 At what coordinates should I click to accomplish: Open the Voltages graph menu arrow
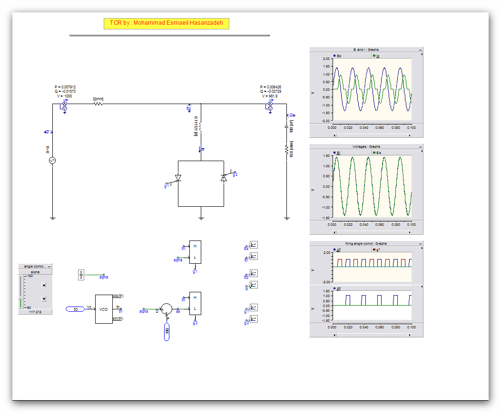click(422, 151)
